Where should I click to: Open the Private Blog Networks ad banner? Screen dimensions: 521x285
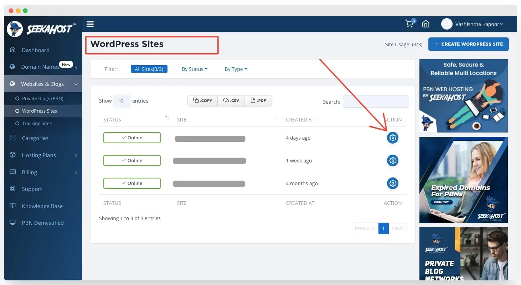[464, 254]
